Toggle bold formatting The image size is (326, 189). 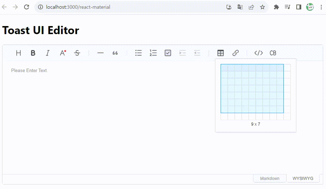click(x=33, y=53)
